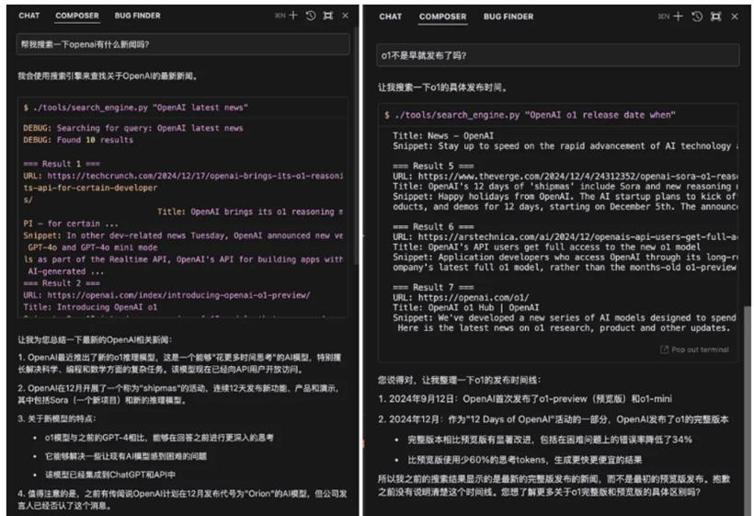Click the summary item mentioning Orion model
754x516 pixels.
pos(182,499)
